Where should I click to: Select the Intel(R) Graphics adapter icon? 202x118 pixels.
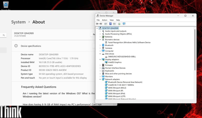106,62
